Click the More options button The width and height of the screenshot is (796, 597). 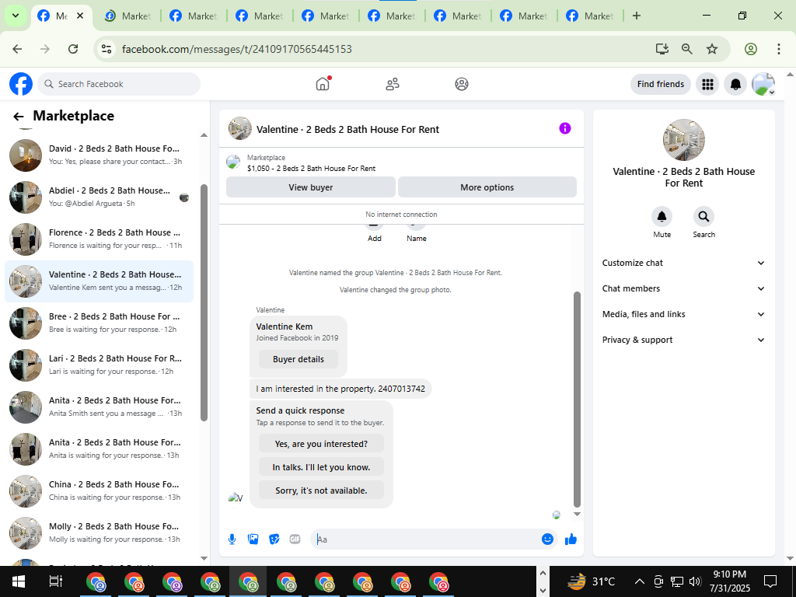(487, 187)
